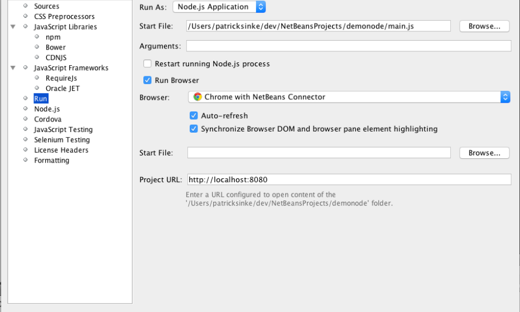Open the Node.js category

47,109
